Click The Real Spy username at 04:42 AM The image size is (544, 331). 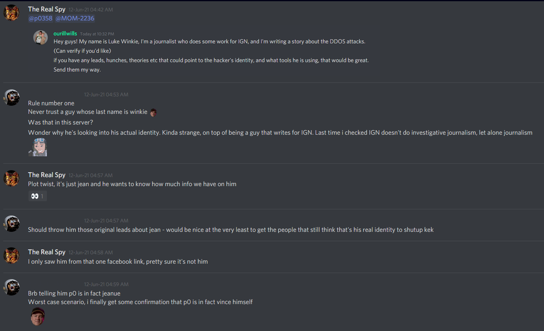click(46, 9)
